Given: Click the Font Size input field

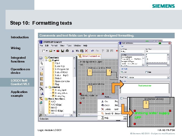Looking at the screenshot, I should pyautogui.click(x=157, y=51).
